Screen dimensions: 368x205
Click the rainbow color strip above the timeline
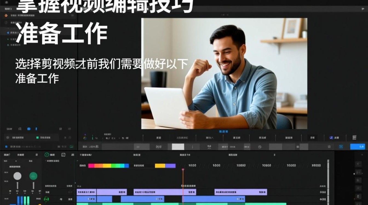tap(108, 166)
